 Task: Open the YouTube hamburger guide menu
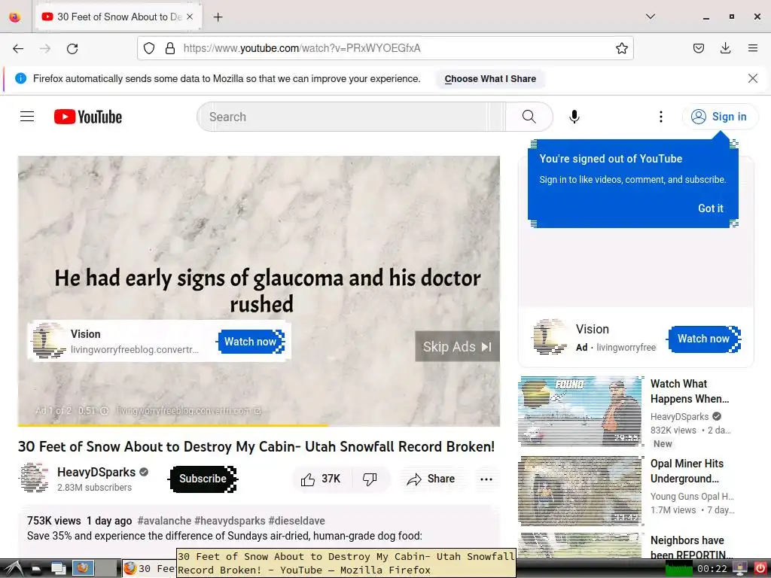(x=27, y=117)
